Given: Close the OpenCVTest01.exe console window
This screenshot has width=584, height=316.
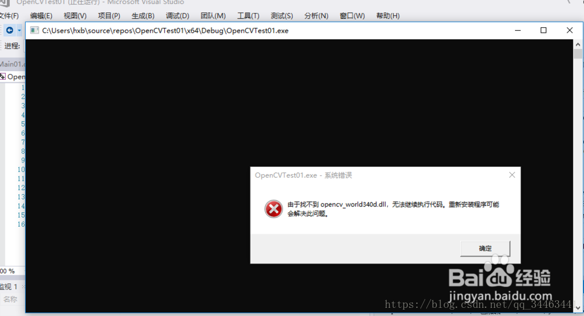Looking at the screenshot, I should coord(569,30).
